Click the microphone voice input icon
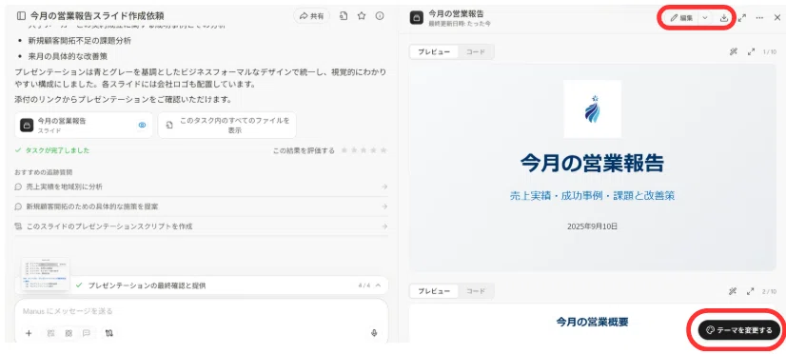The width and height of the screenshot is (786, 354). tap(373, 333)
